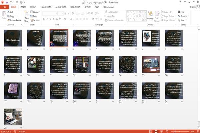Click the Undo icon in title bar
Viewport: 200px width, 133px height.
coord(11,2)
